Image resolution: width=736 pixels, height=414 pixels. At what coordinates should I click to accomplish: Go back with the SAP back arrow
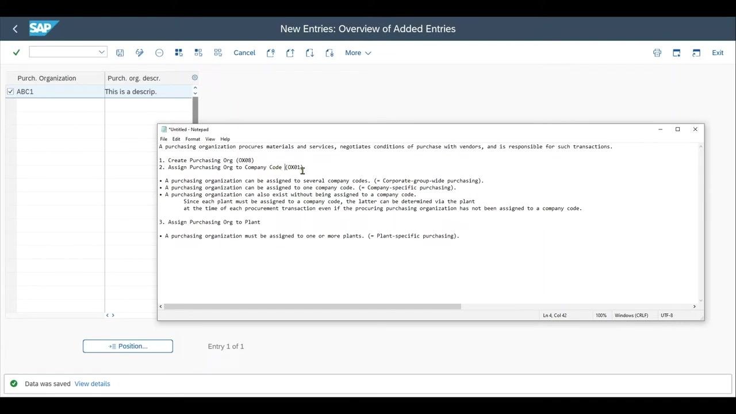click(15, 29)
